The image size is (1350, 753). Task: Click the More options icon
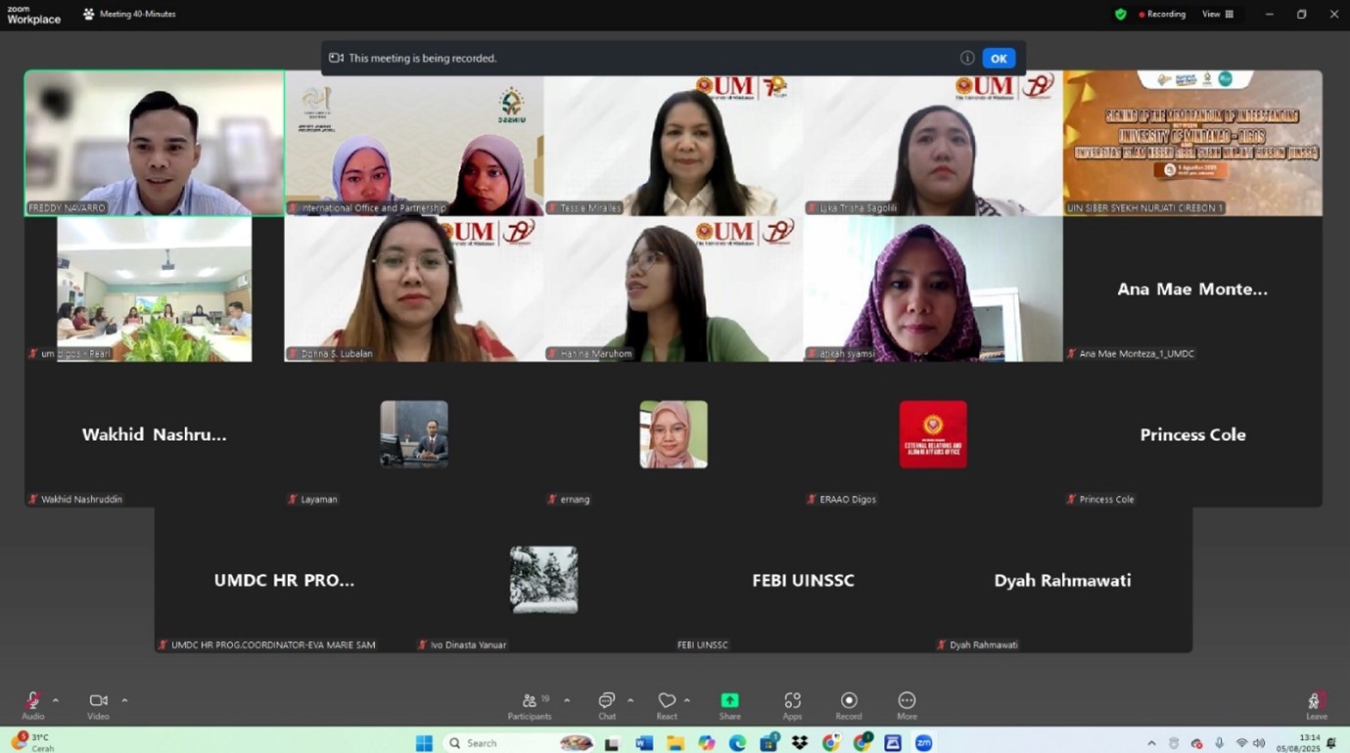(907, 704)
